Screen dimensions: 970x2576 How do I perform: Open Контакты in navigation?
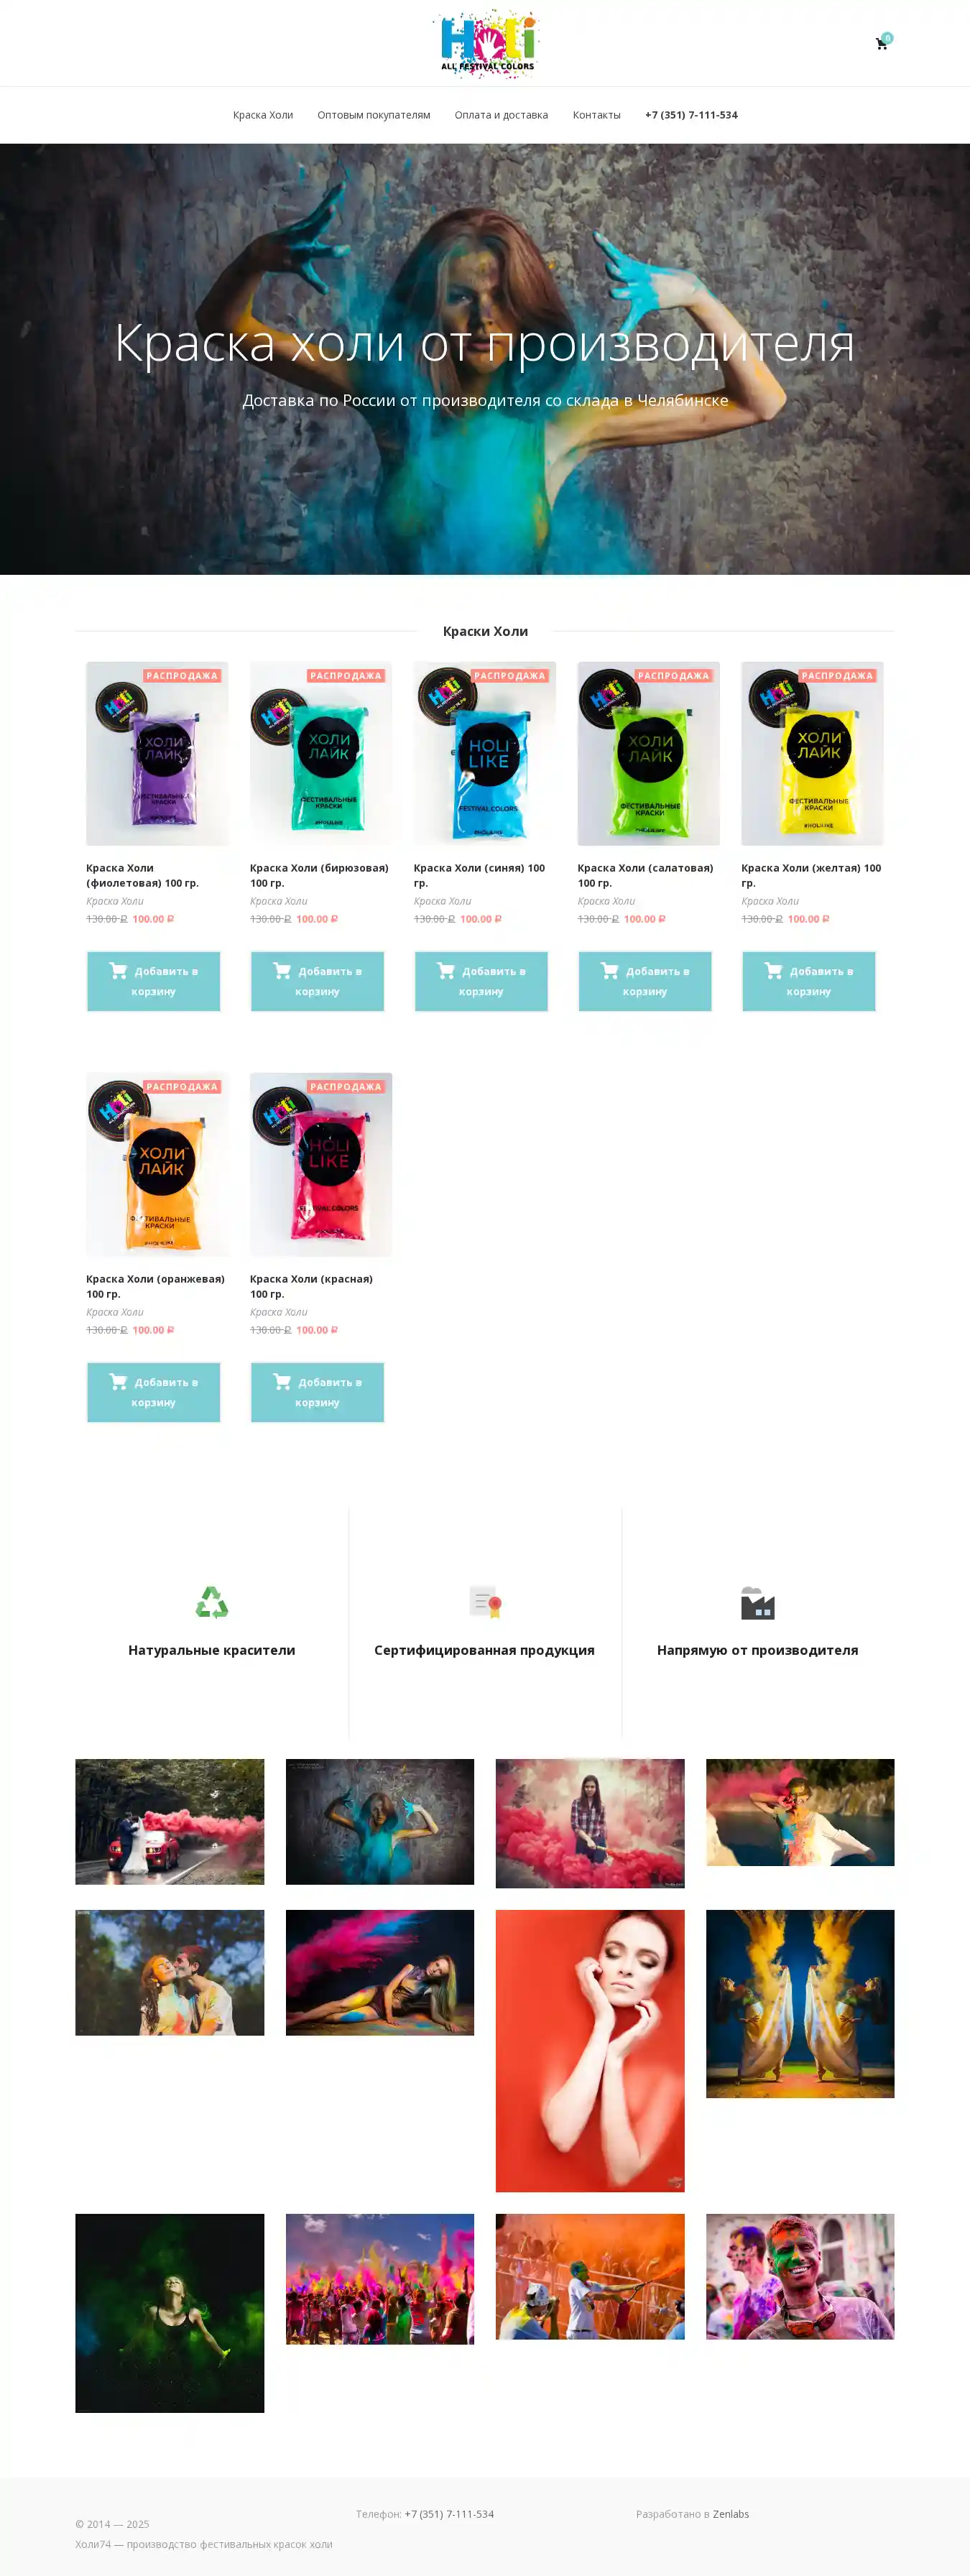click(596, 115)
